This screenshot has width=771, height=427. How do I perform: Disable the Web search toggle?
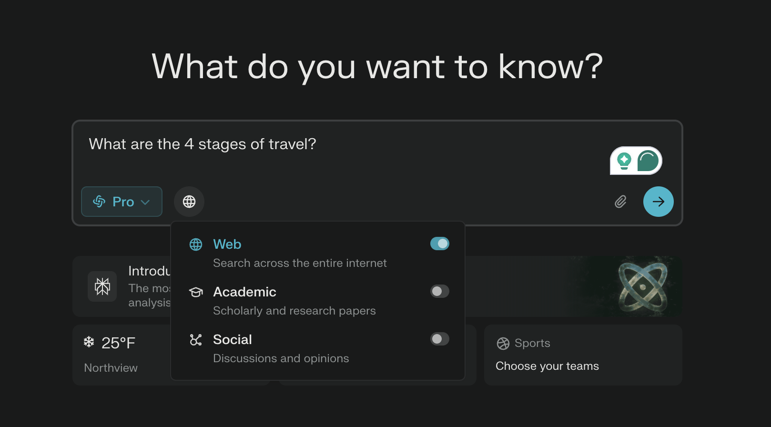440,244
